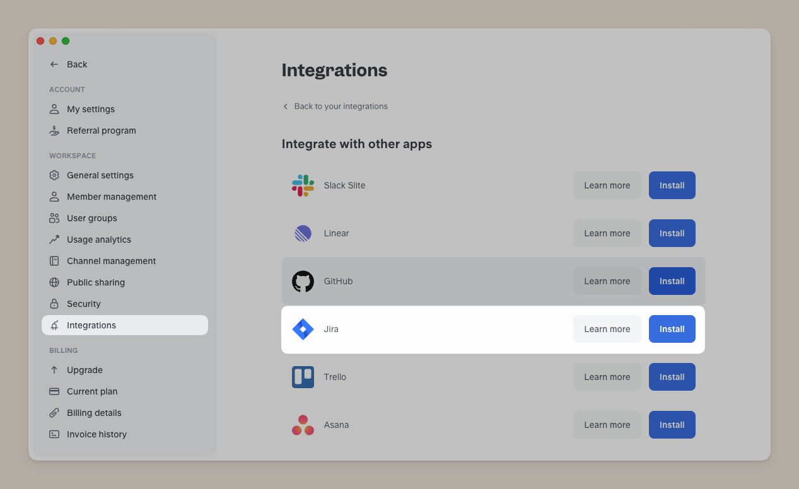Click chevron beside Back to your integrations
799x489 pixels.
285,106
